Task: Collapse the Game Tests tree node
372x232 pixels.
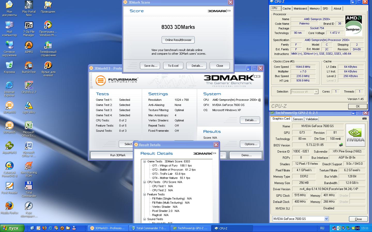Action: click(145, 161)
